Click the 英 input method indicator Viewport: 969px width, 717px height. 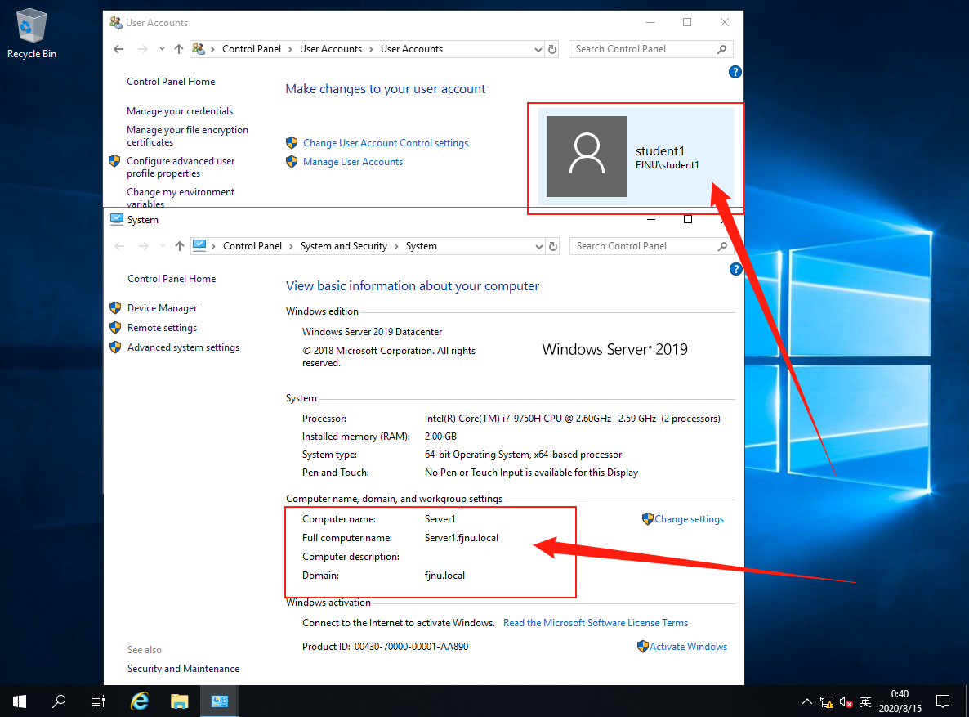point(865,701)
